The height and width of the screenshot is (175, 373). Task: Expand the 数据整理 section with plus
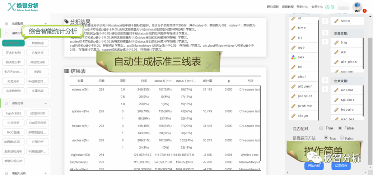(x=46, y=24)
